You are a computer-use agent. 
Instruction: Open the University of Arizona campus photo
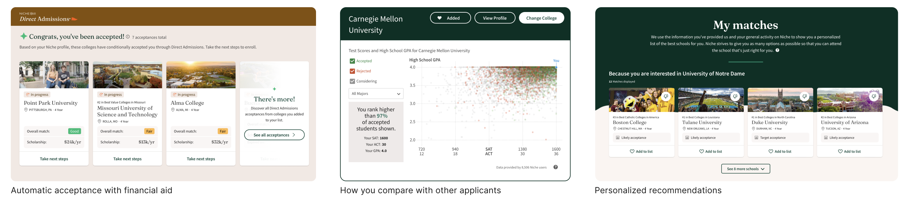(x=850, y=100)
